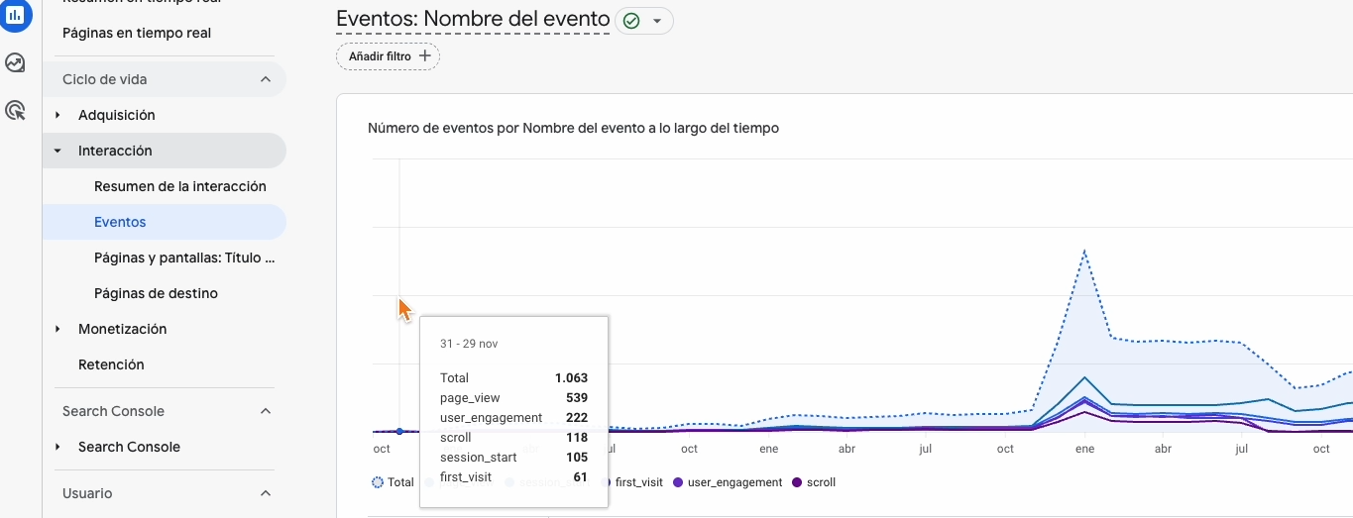The width and height of the screenshot is (1353, 518).
Task: Collapse the Ciclo de vida section
Action: (x=265, y=79)
